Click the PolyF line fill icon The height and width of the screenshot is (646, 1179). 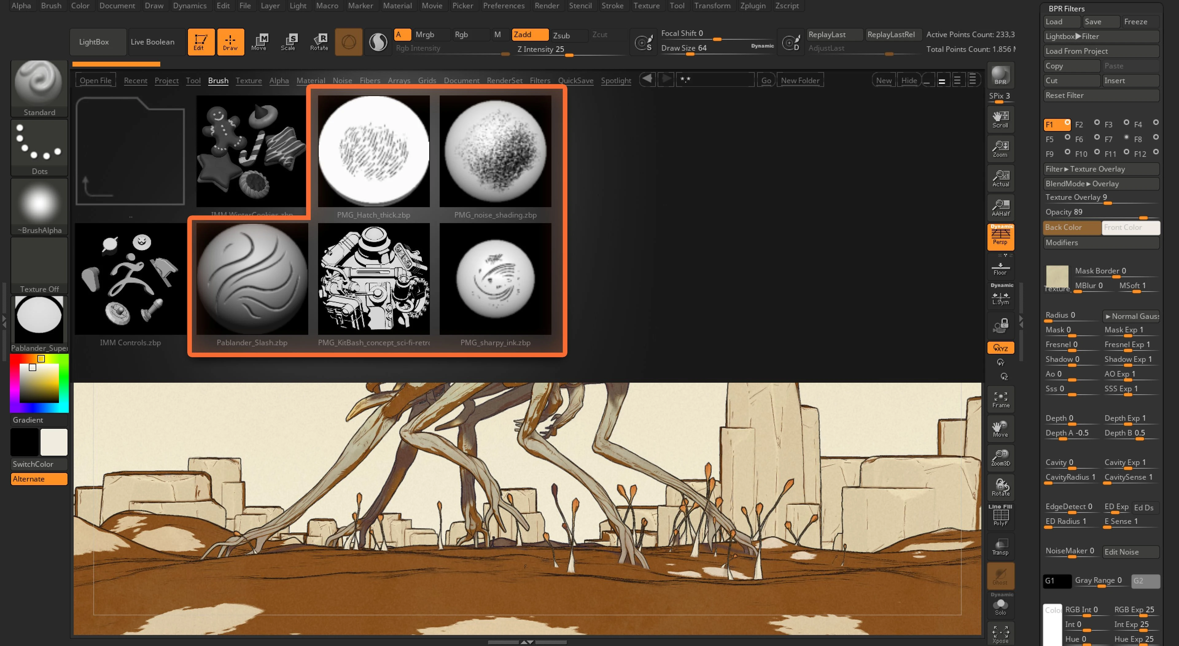1001,517
